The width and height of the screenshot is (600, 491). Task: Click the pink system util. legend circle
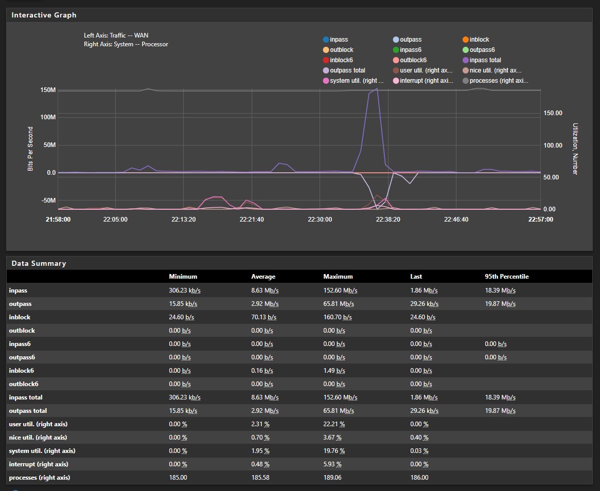pyautogui.click(x=326, y=81)
